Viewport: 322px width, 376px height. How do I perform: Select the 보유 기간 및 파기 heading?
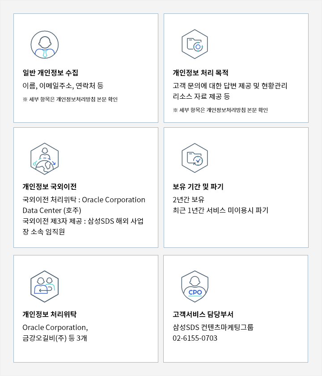tap(198, 187)
